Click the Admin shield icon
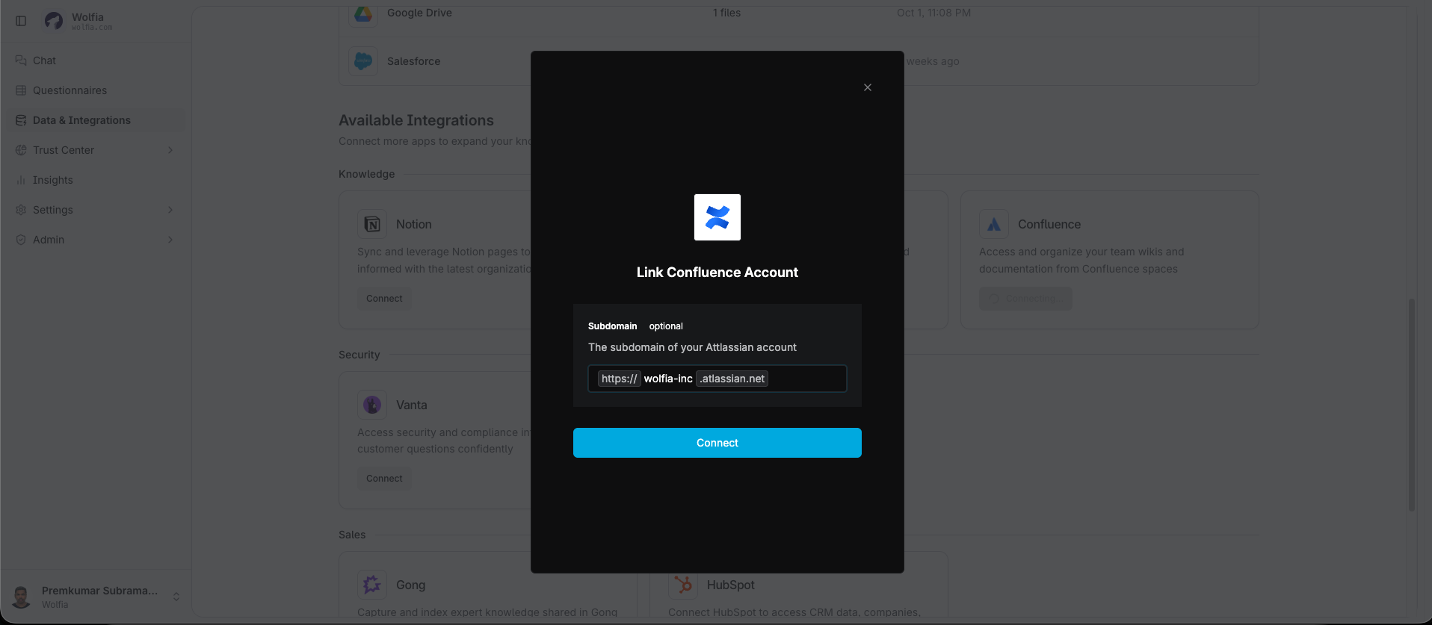This screenshot has width=1432, height=625. (x=21, y=240)
